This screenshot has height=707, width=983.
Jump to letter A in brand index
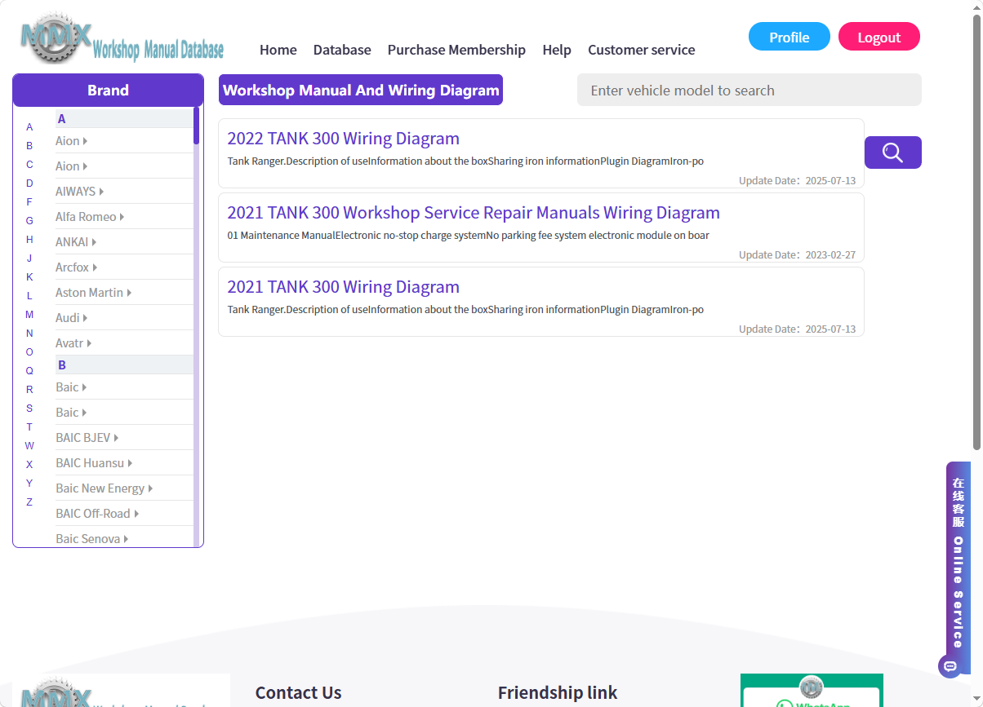[x=29, y=127]
